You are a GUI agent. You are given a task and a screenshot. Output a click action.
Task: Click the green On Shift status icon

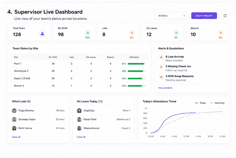(88, 33)
